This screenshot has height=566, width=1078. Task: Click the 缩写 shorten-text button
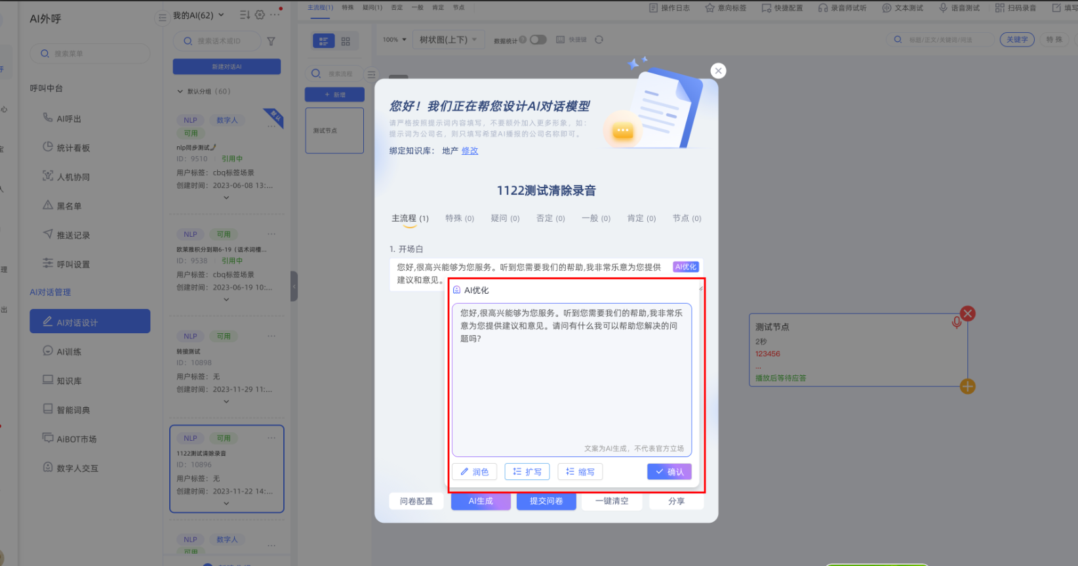[x=580, y=472]
